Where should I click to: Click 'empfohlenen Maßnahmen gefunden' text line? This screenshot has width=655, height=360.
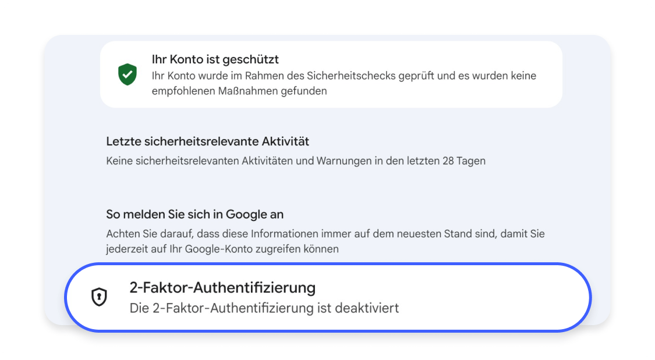pyautogui.click(x=239, y=91)
